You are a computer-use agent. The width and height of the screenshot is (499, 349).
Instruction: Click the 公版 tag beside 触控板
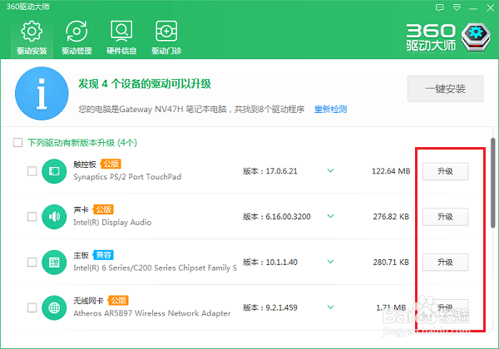(x=111, y=164)
